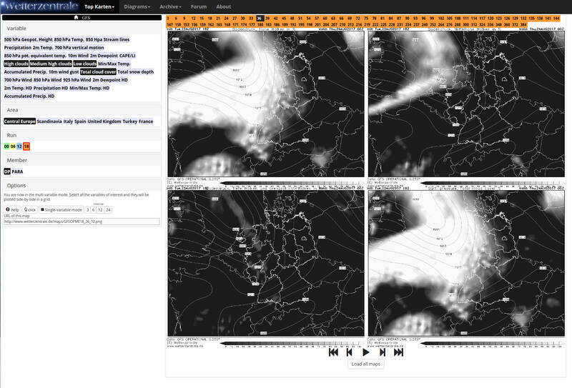Open the About page
This screenshot has height=388, width=572.
pyautogui.click(x=223, y=6)
